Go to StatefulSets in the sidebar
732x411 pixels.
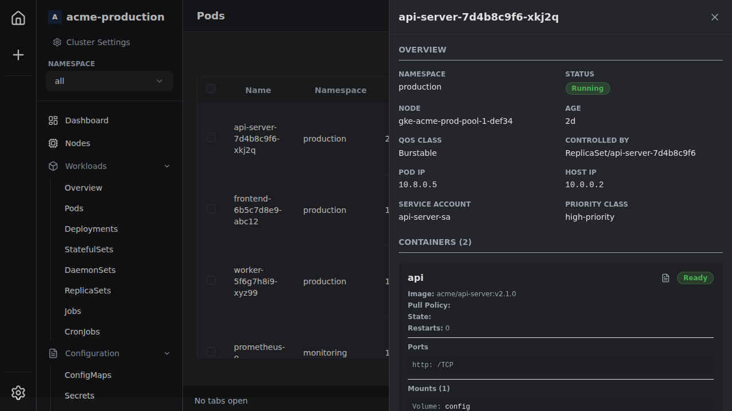click(x=89, y=249)
